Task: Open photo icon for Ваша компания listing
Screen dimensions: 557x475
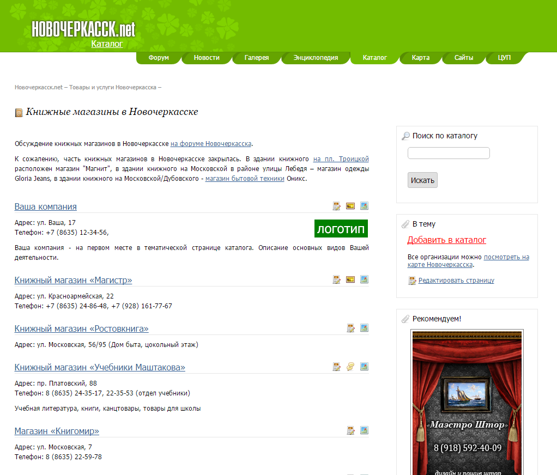Action: click(x=350, y=206)
